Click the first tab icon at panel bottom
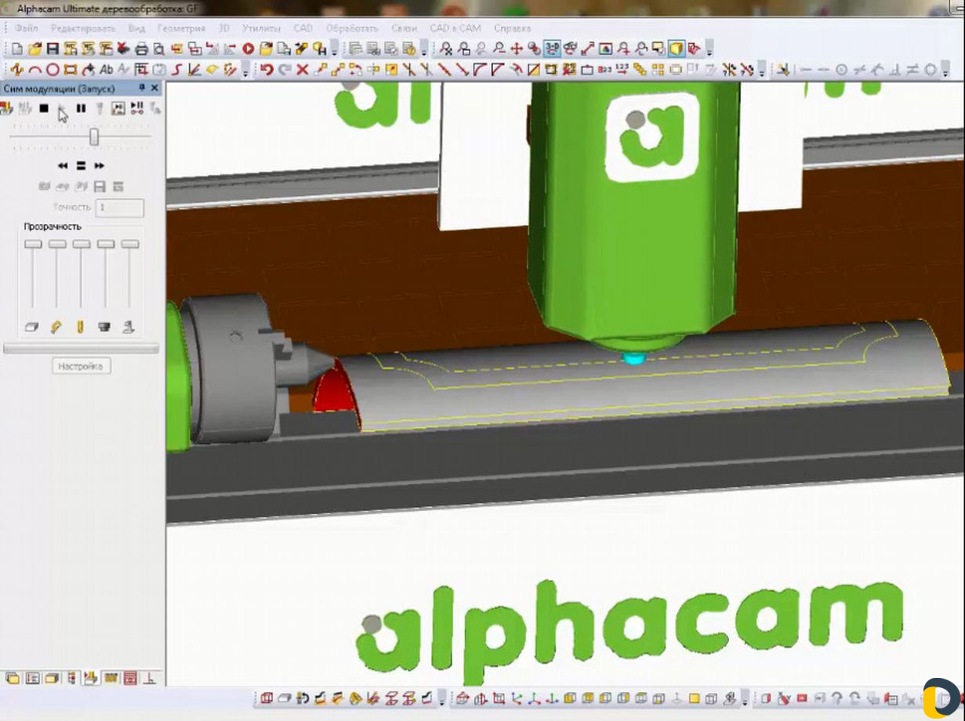The height and width of the screenshot is (721, 965). 13,678
